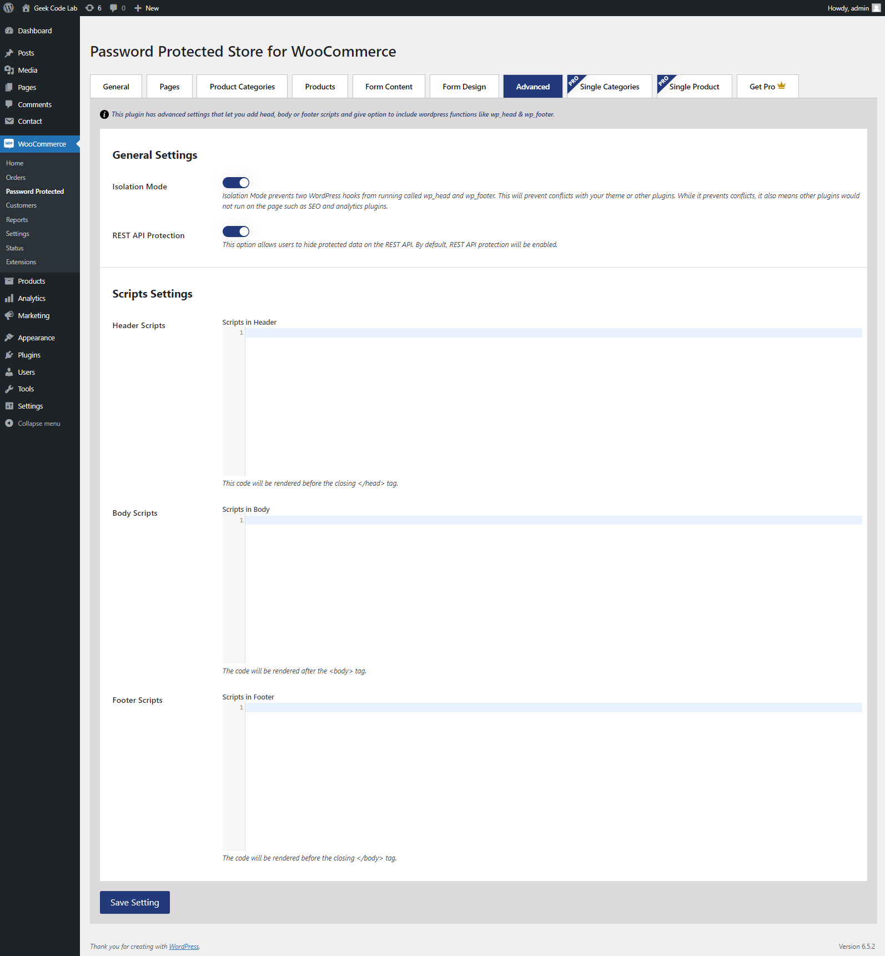885x956 pixels.
Task: Open the updates icon showing 6
Action: tap(89, 8)
